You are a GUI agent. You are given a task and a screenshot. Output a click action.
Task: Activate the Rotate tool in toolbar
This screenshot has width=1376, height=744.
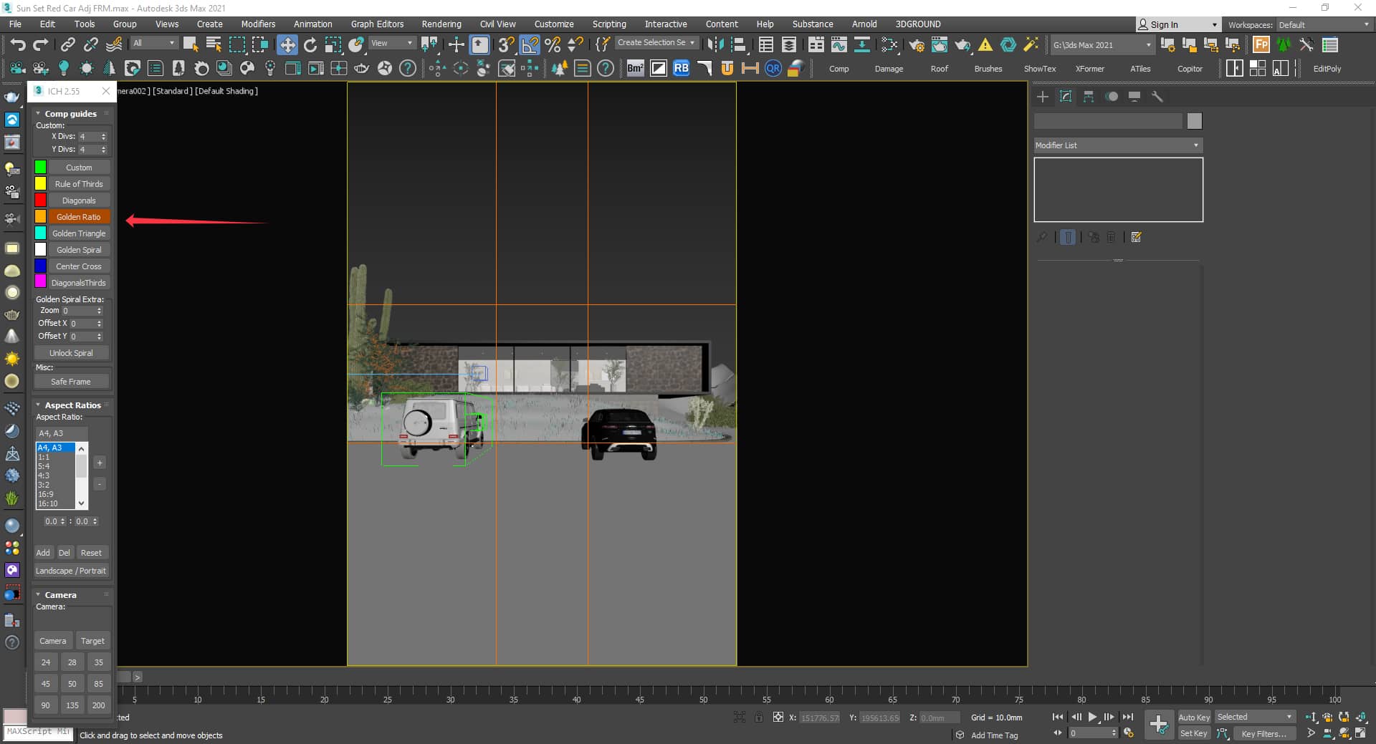coord(310,45)
